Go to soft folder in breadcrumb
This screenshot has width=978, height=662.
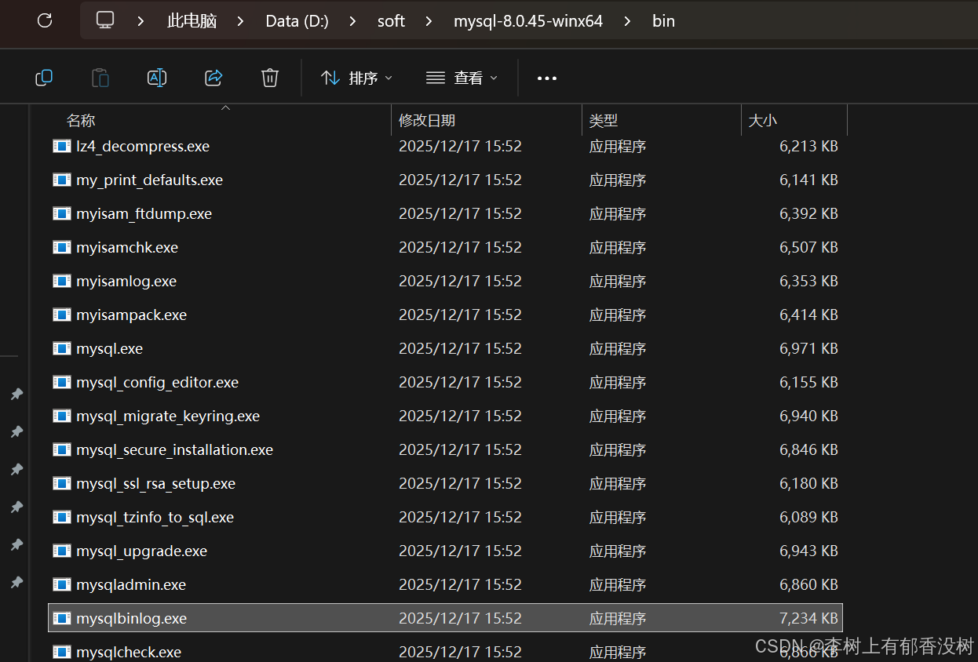(x=391, y=21)
